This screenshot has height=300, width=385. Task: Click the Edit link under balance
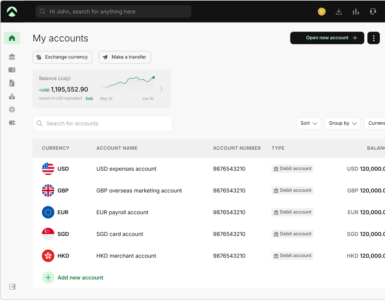89,98
